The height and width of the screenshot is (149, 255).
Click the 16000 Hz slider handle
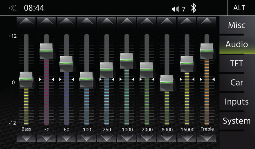point(187,64)
